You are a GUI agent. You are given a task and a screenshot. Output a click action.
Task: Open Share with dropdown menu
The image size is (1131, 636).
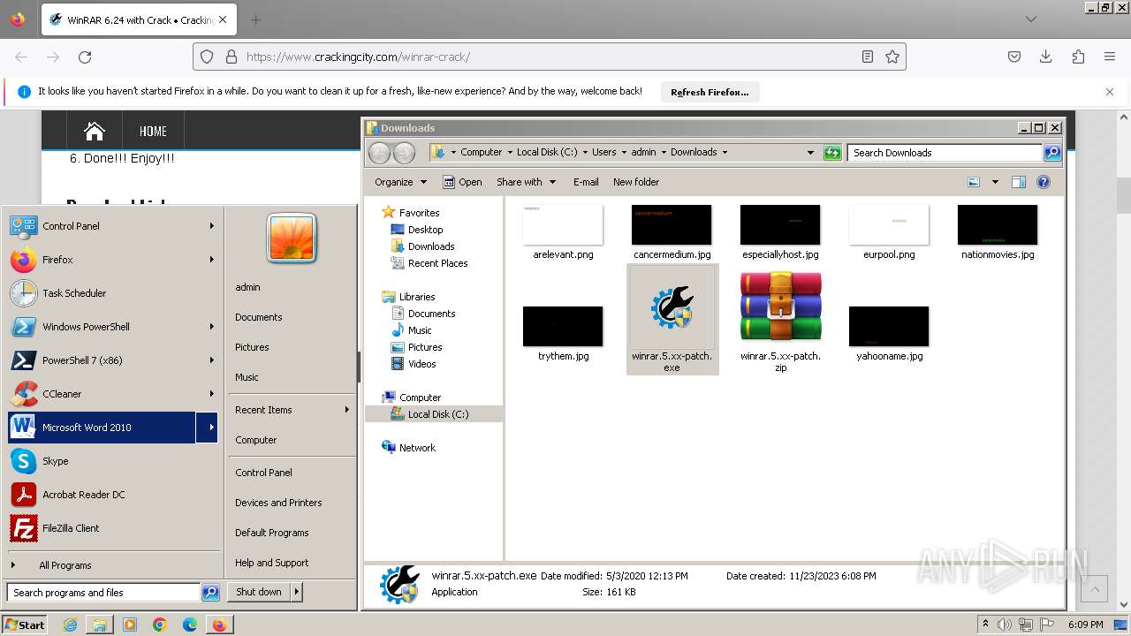[527, 182]
